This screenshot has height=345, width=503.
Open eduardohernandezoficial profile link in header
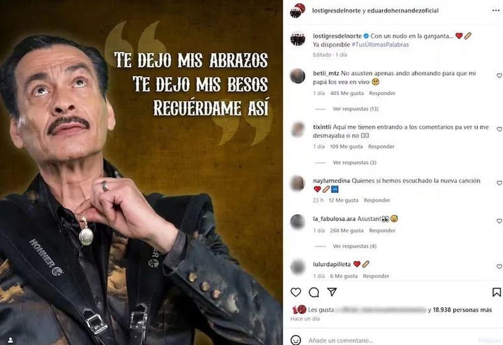click(x=403, y=11)
